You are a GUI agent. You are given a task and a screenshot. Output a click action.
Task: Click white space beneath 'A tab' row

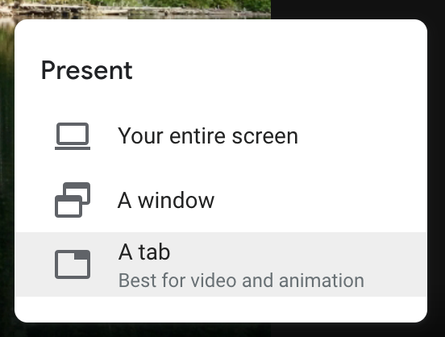tap(221, 309)
